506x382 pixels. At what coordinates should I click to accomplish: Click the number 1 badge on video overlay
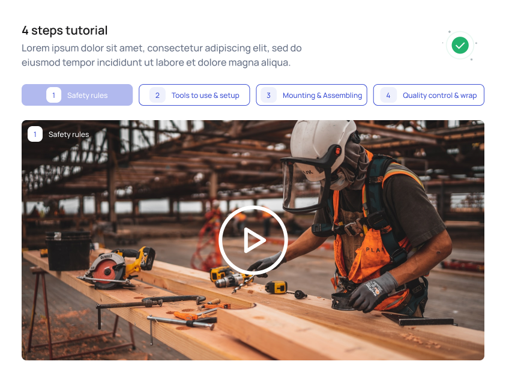(x=35, y=134)
